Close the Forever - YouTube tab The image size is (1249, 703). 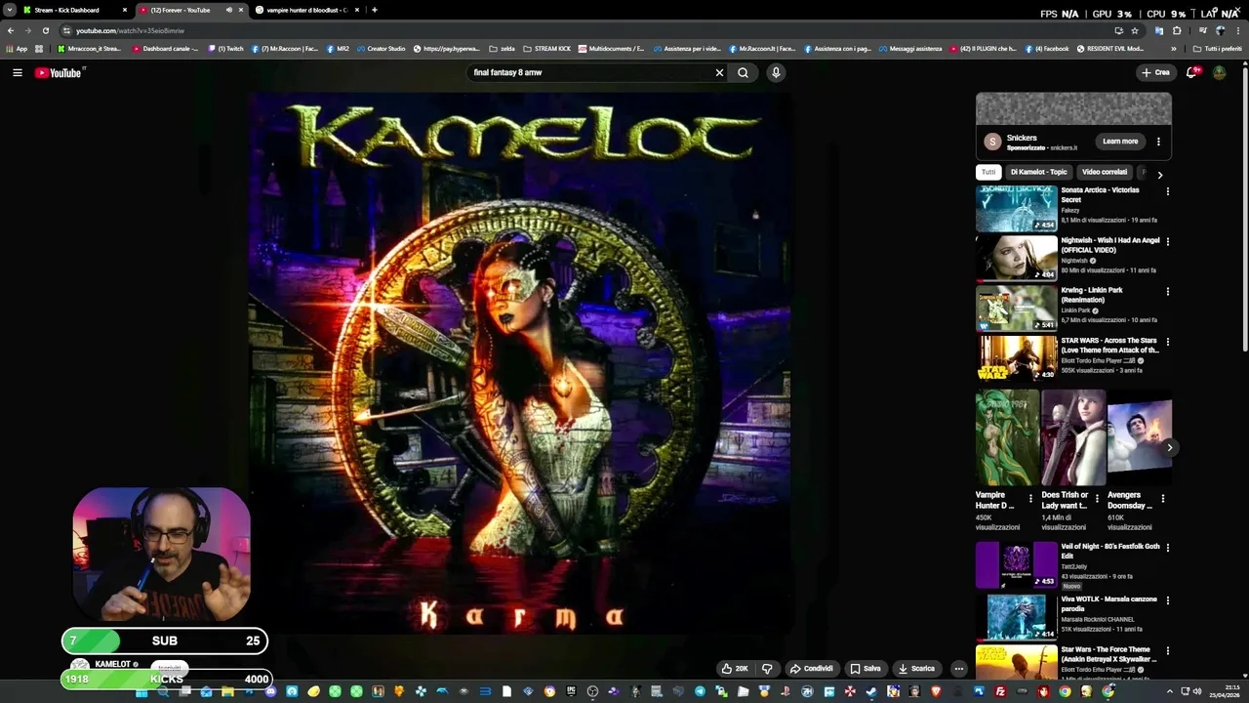click(x=241, y=10)
